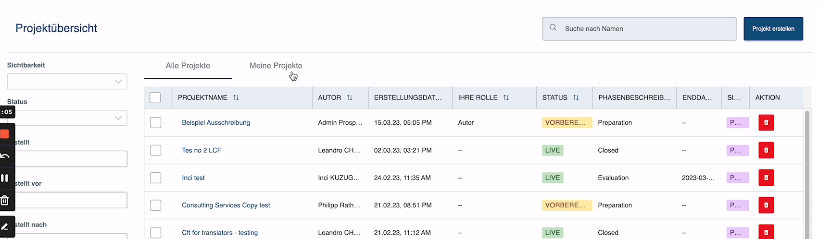
Task: Click the red trash icon for Inci test
Action: tap(766, 178)
